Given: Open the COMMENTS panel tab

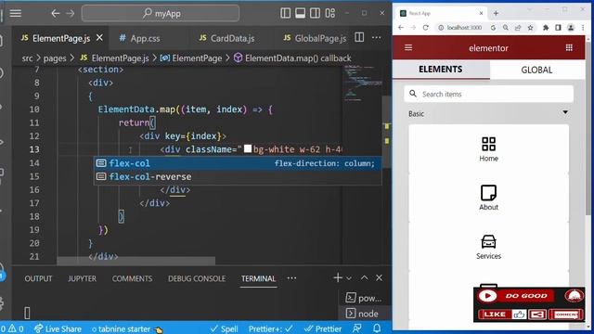Looking at the screenshot, I should [x=132, y=278].
